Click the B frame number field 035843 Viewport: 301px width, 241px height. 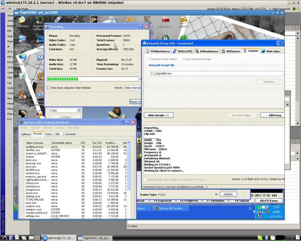click(x=228, y=194)
